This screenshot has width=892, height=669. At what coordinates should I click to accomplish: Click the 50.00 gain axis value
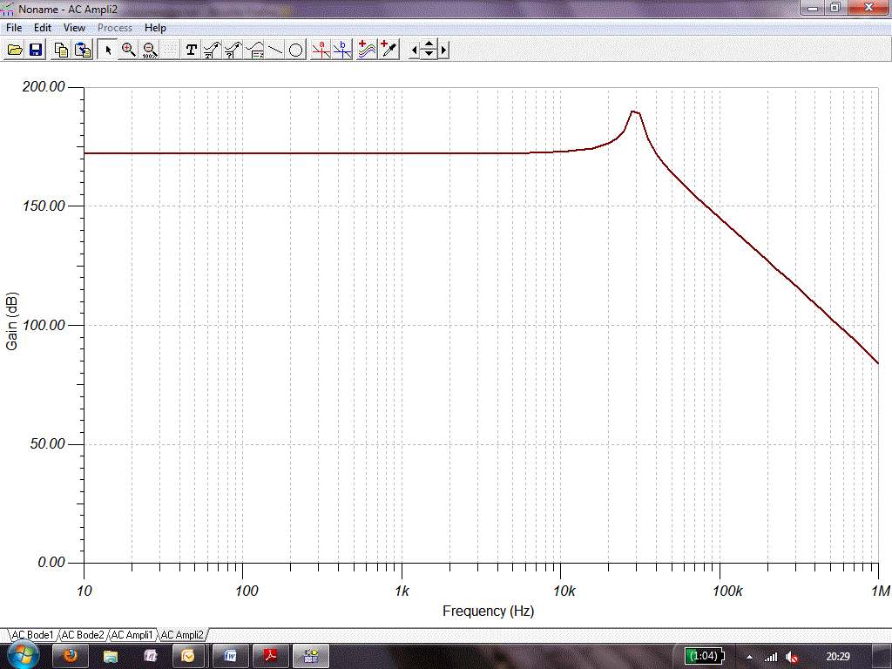coord(47,443)
